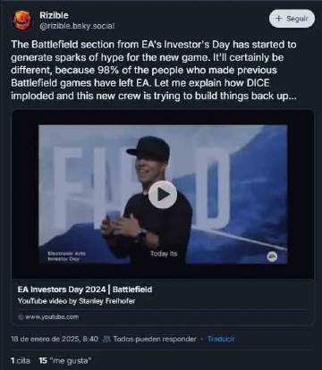Click 'YouTube video by Stanley Freihofer' description
This screenshot has height=370, width=322.
[76, 301]
